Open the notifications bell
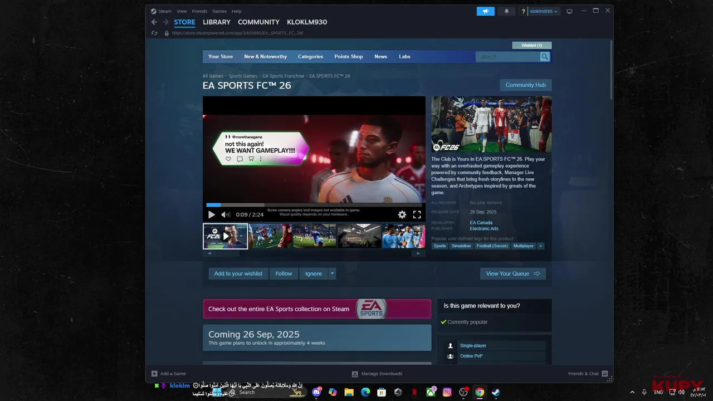The width and height of the screenshot is (713, 401). tap(506, 11)
